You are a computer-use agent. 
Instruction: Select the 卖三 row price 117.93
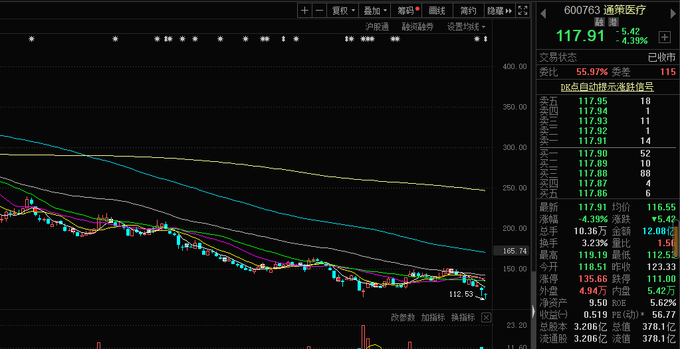pos(593,121)
